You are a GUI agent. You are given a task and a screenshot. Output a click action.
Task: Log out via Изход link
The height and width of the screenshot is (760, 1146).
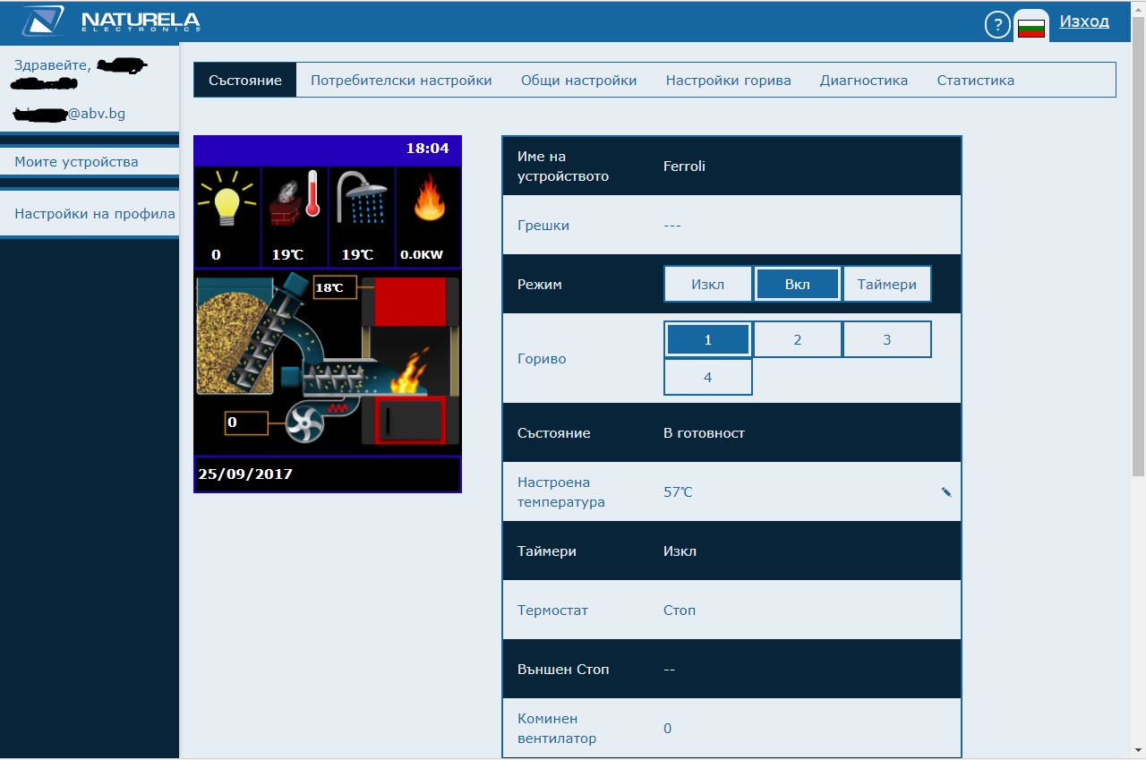(1083, 21)
